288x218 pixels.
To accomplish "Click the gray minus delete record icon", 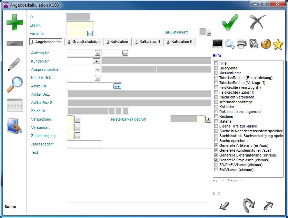I will [15, 44].
